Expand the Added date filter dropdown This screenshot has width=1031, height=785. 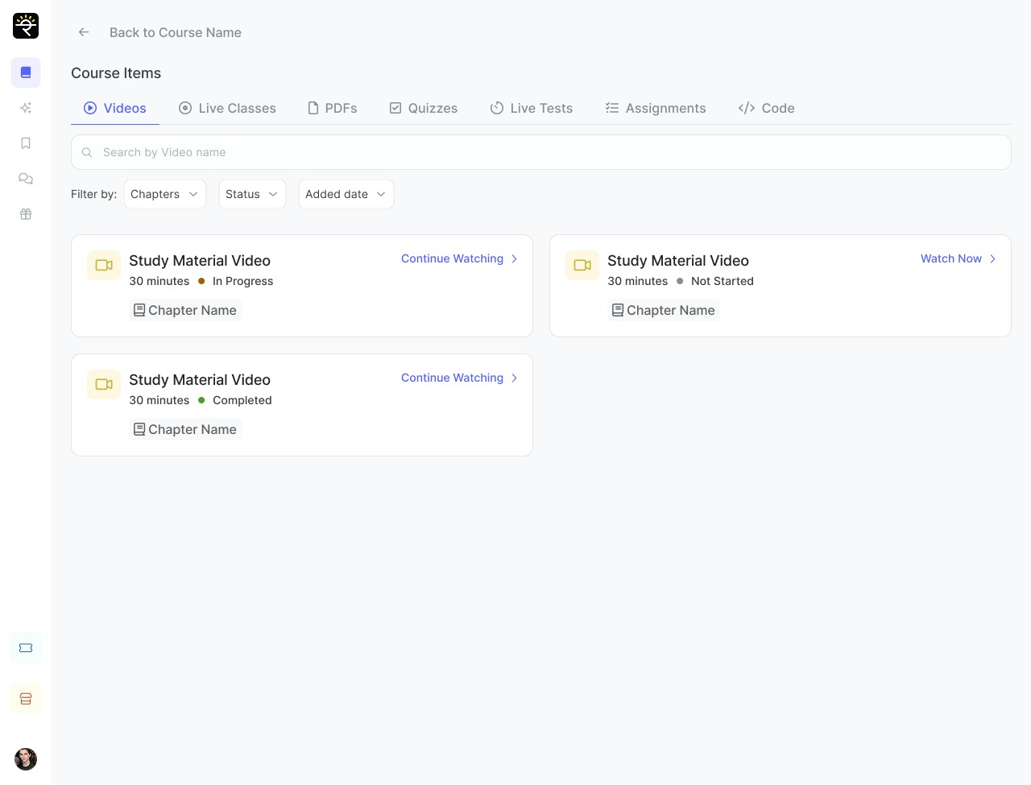click(x=346, y=194)
